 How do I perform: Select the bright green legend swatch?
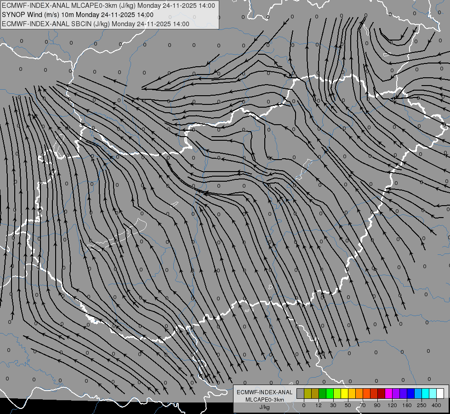[x=330, y=394]
